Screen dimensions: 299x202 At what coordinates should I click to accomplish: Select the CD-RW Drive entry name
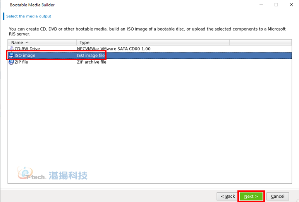tap(27, 49)
